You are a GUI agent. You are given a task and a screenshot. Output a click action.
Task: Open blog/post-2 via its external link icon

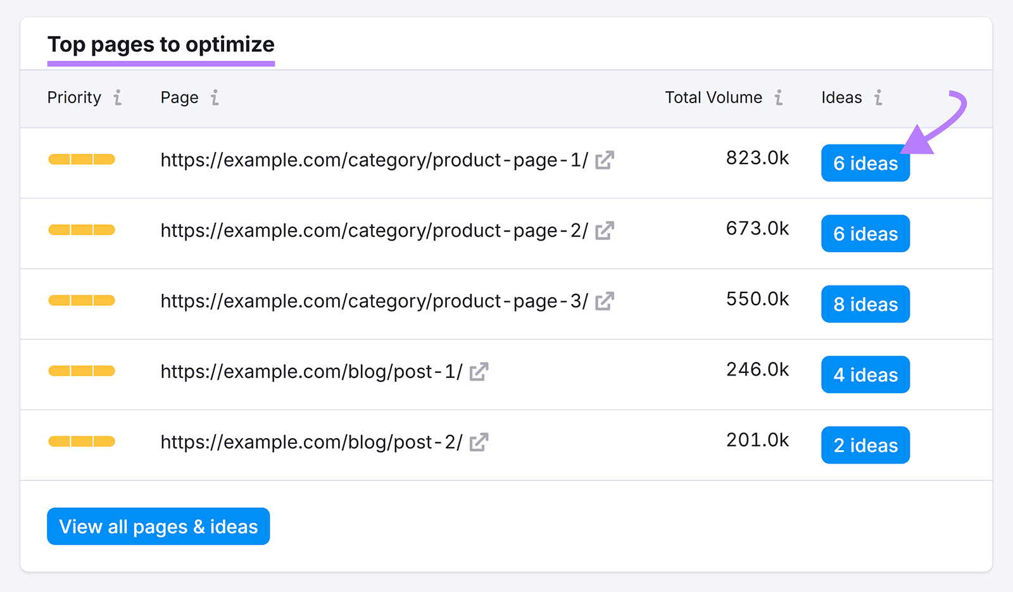[481, 443]
